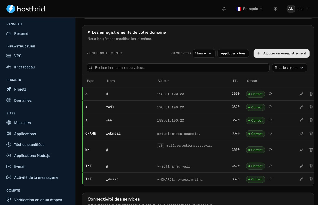Screen dimensions: 318x205
Task: Open the ana user account menu
Action: [x=298, y=9]
